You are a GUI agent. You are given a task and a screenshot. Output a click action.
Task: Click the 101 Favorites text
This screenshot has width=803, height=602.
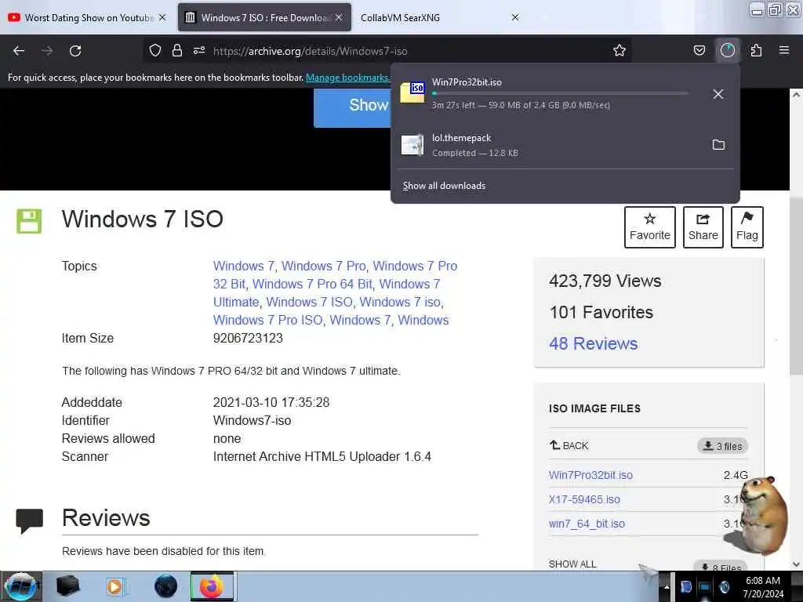point(601,312)
